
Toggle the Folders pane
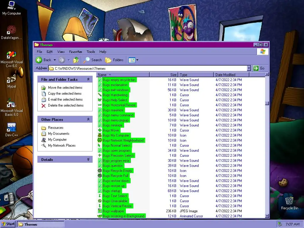114,60
